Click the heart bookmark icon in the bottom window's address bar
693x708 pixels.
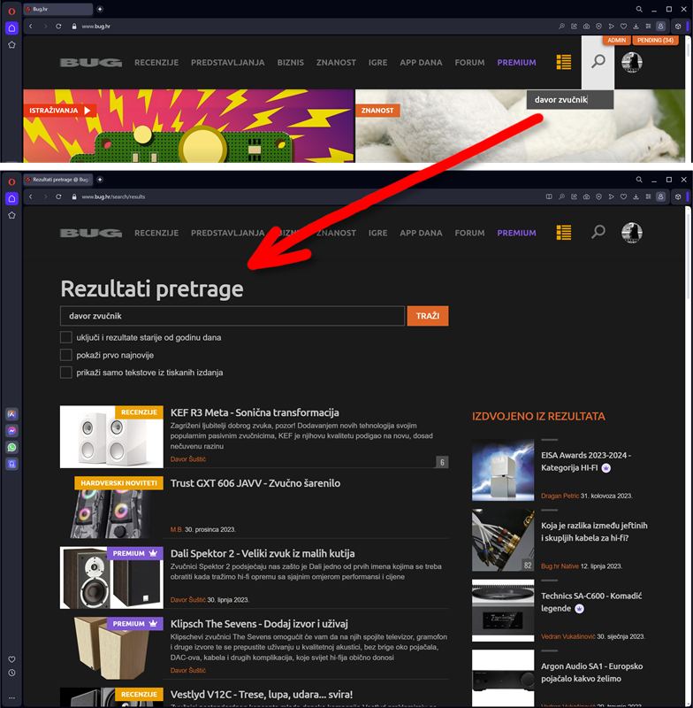click(623, 196)
